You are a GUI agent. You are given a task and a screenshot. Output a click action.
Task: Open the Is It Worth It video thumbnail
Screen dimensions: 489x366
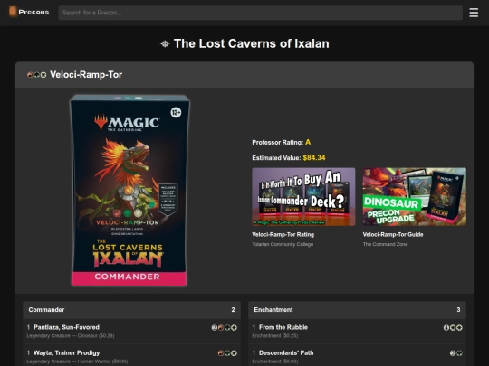tap(303, 197)
